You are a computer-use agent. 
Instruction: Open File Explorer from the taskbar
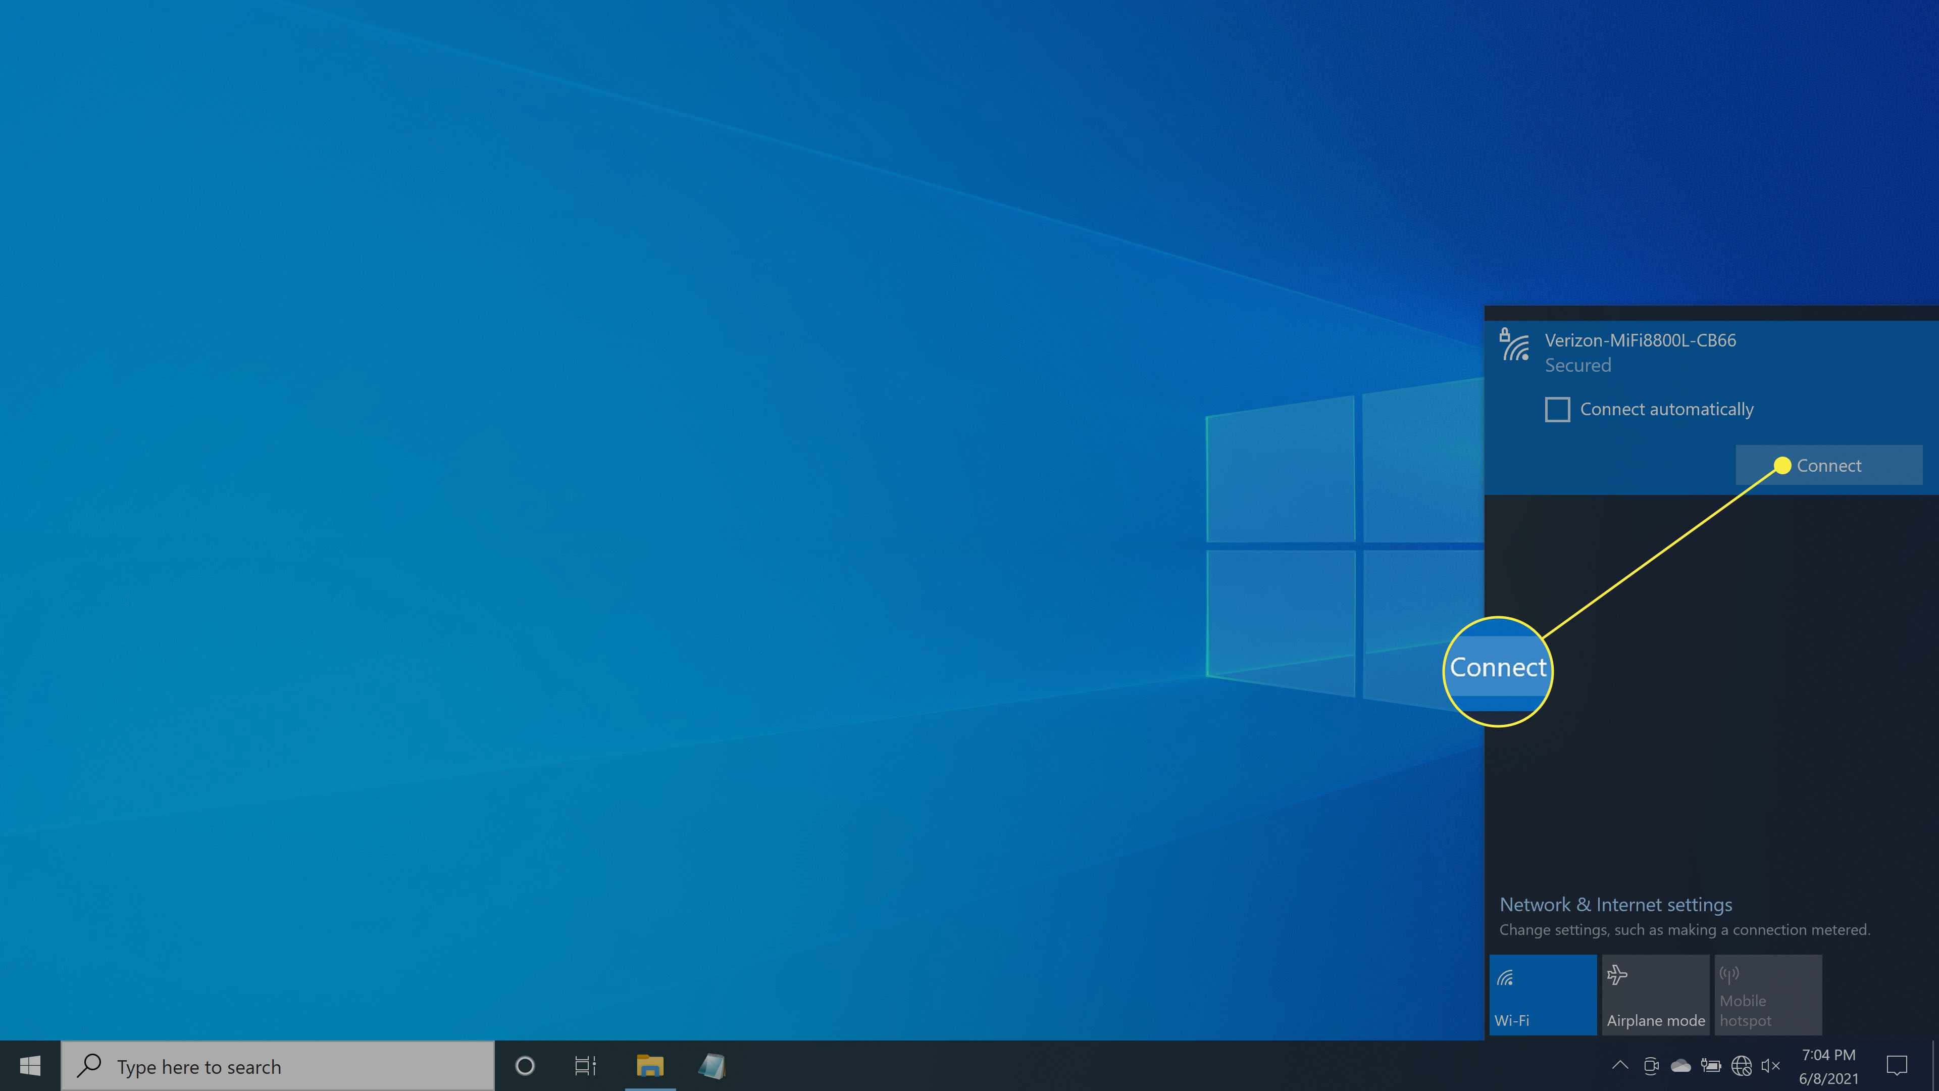[649, 1066]
